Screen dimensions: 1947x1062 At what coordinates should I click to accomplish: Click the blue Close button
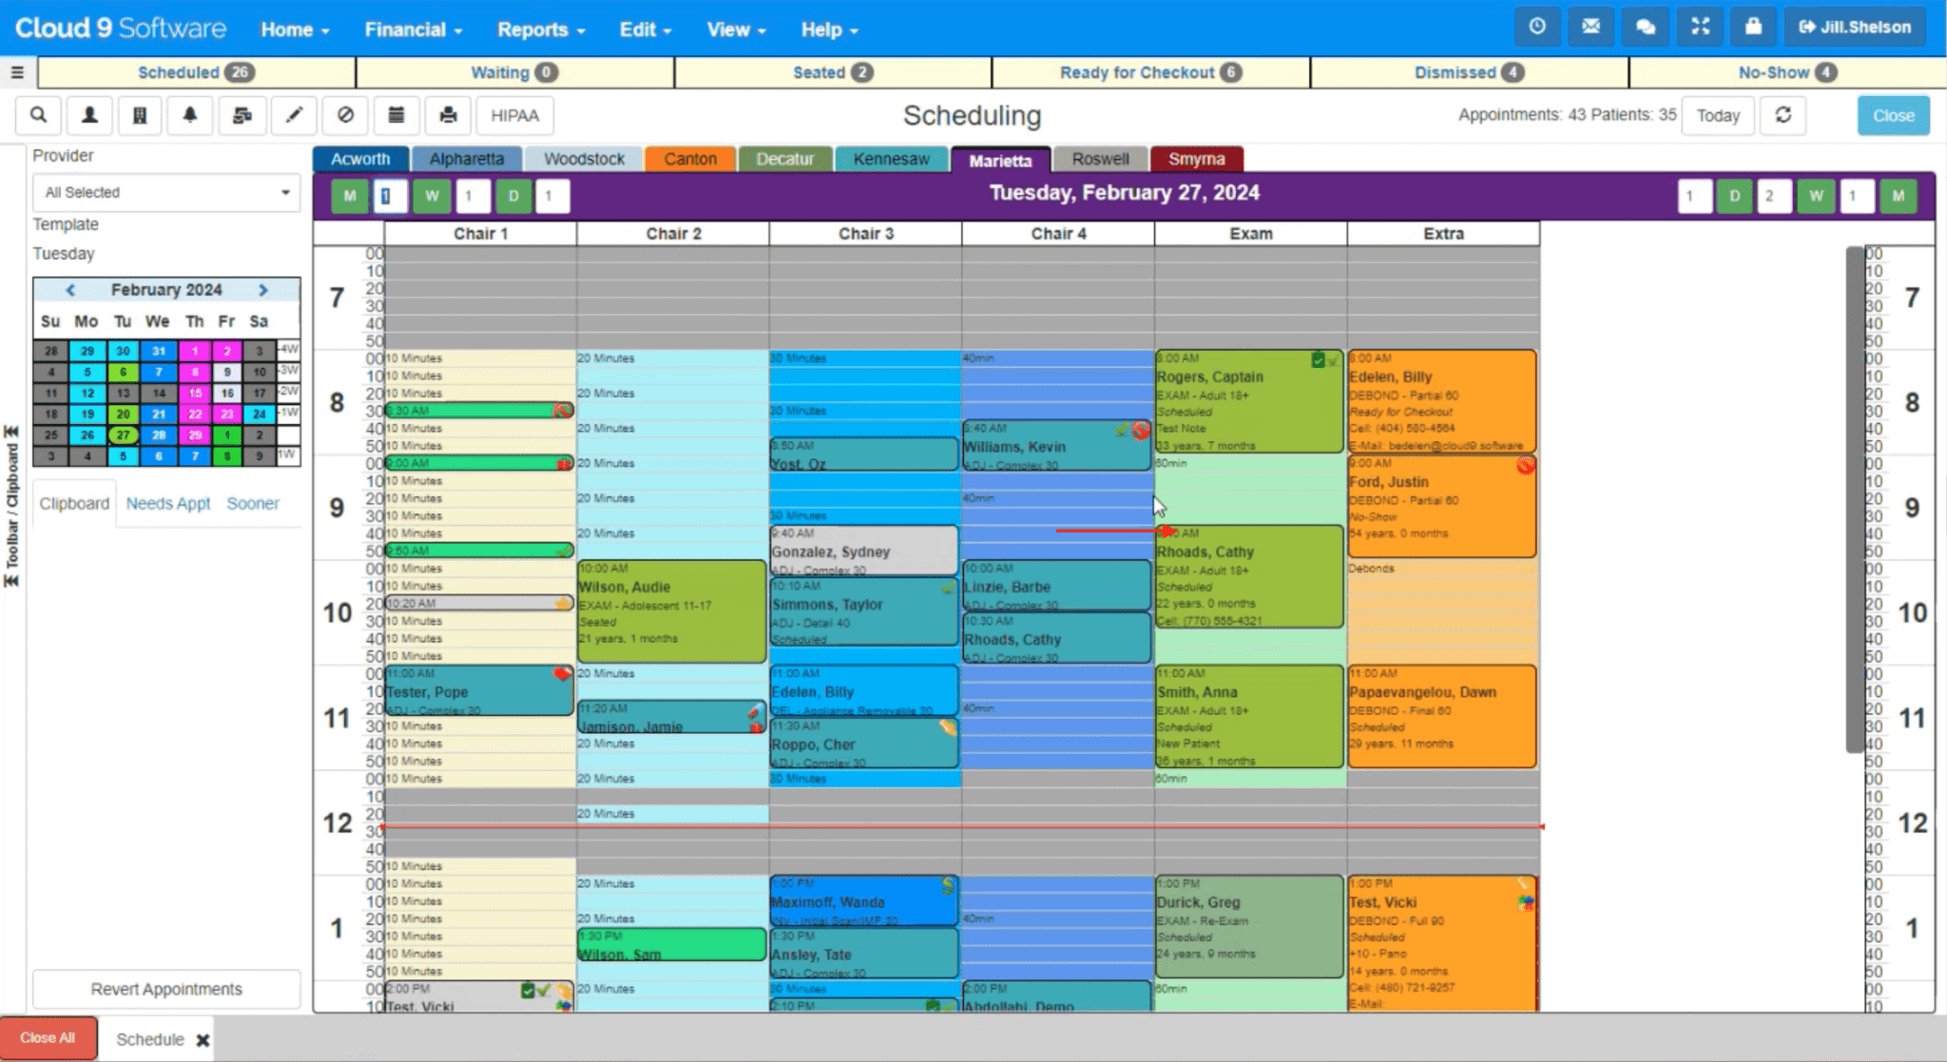tap(1893, 115)
